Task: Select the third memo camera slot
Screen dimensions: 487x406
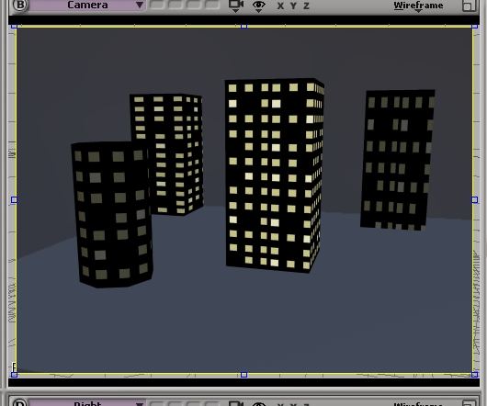Action: pyautogui.click(x=194, y=5)
